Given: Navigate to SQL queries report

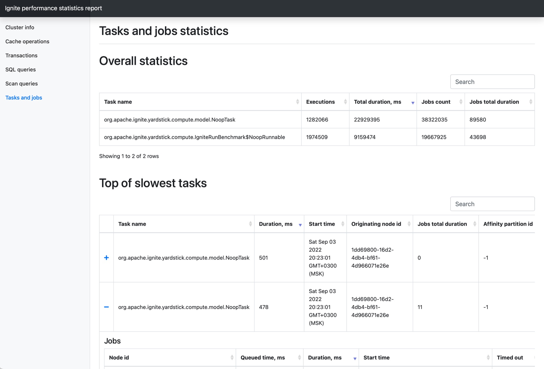Looking at the screenshot, I should click(x=20, y=70).
